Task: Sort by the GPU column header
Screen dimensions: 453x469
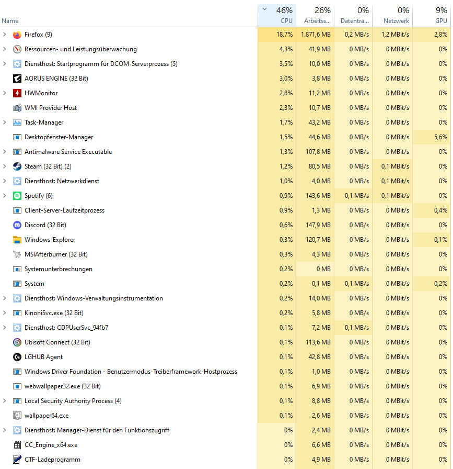Action: click(x=432, y=15)
